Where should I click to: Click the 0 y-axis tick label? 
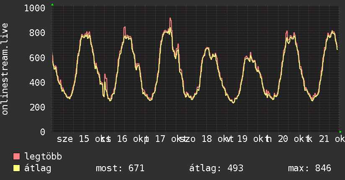(43, 132)
